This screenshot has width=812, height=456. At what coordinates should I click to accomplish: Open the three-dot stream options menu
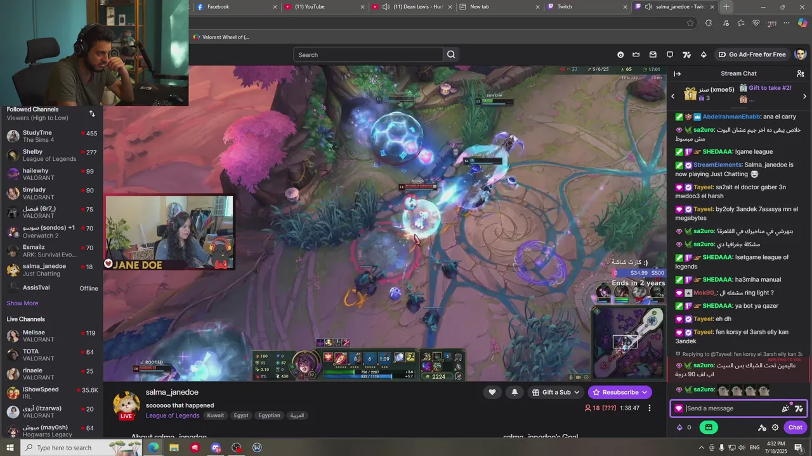pos(649,408)
